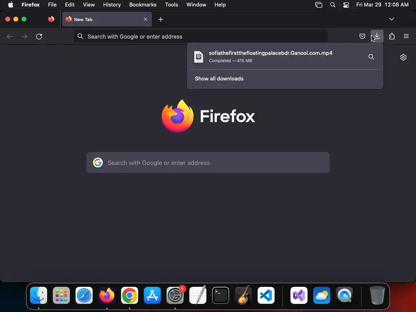Open the Extensions puzzle icon

tap(392, 36)
